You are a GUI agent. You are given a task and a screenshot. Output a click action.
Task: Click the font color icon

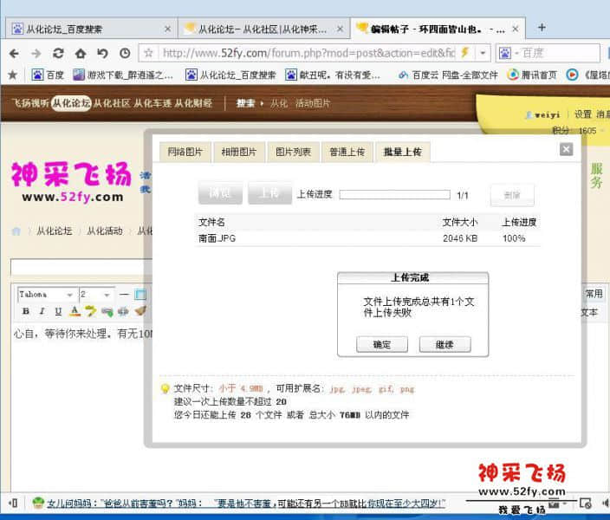[x=75, y=311]
